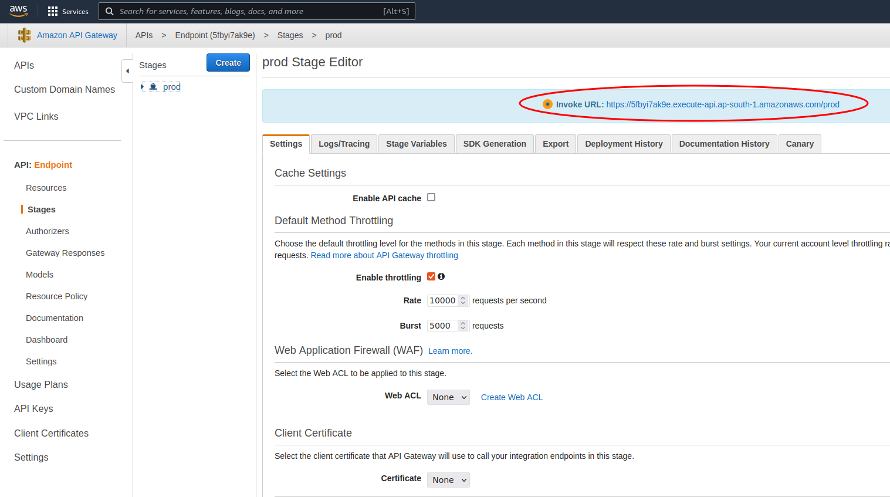The image size is (890, 497).
Task: Open Gateway Responses menu item
Action: 65,253
